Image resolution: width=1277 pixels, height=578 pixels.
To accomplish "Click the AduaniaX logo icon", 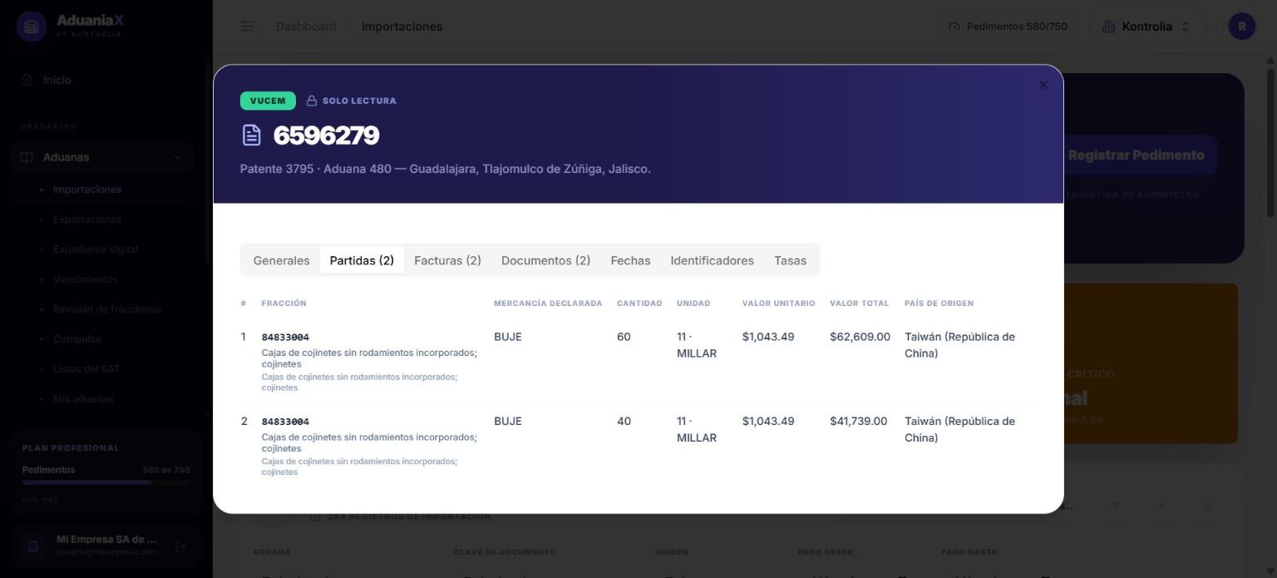I will (32, 27).
